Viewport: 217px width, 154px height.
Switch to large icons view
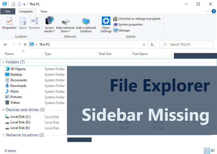(x=213, y=151)
